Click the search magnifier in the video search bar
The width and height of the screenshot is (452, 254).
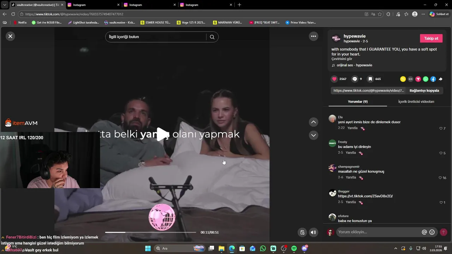pyautogui.click(x=212, y=37)
